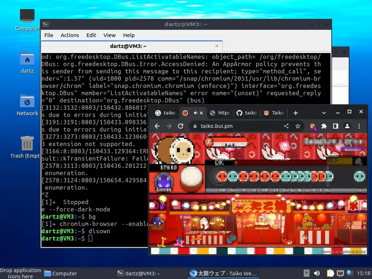Open the Chromium three-dot menu
This screenshot has height=279, width=372.
point(359,126)
